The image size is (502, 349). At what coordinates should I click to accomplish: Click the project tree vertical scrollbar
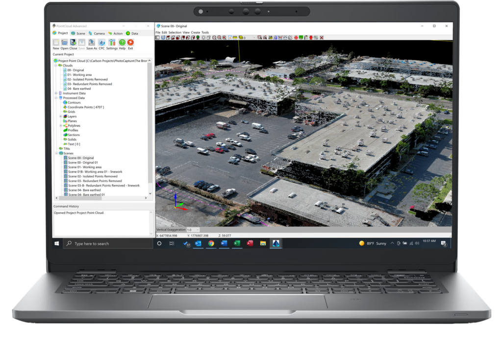coord(150,123)
